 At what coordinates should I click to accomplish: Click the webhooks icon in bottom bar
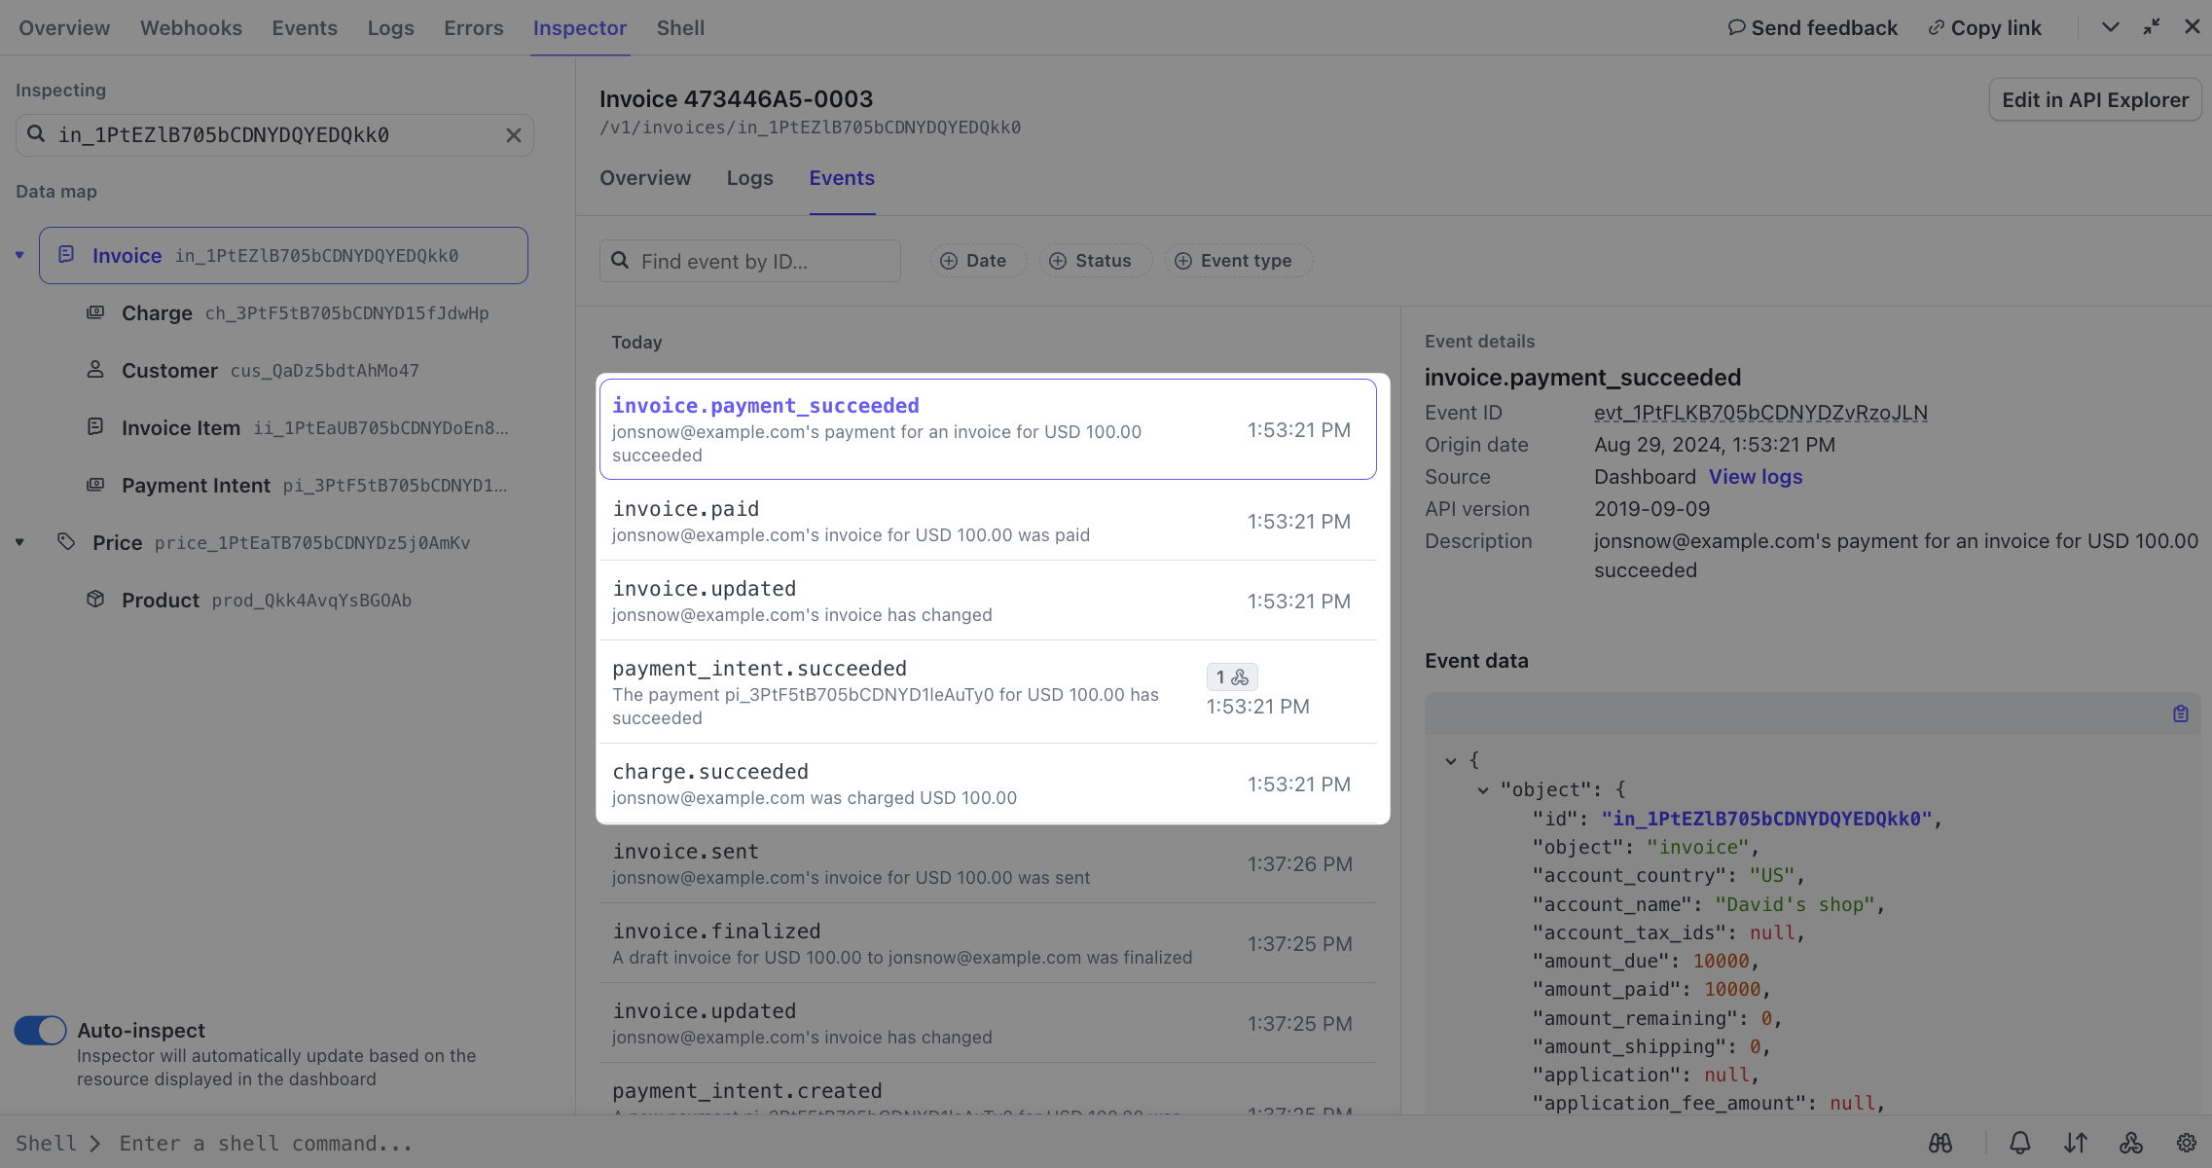click(x=2131, y=1143)
